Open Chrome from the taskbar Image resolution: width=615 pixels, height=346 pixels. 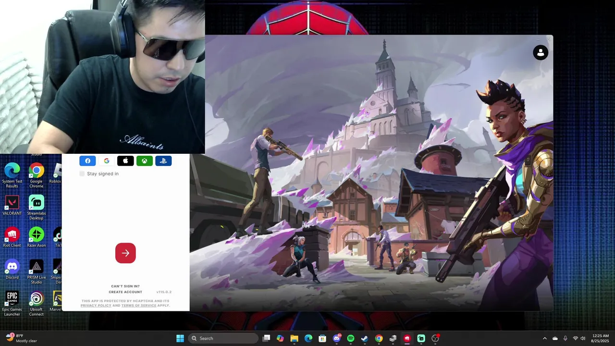click(379, 338)
